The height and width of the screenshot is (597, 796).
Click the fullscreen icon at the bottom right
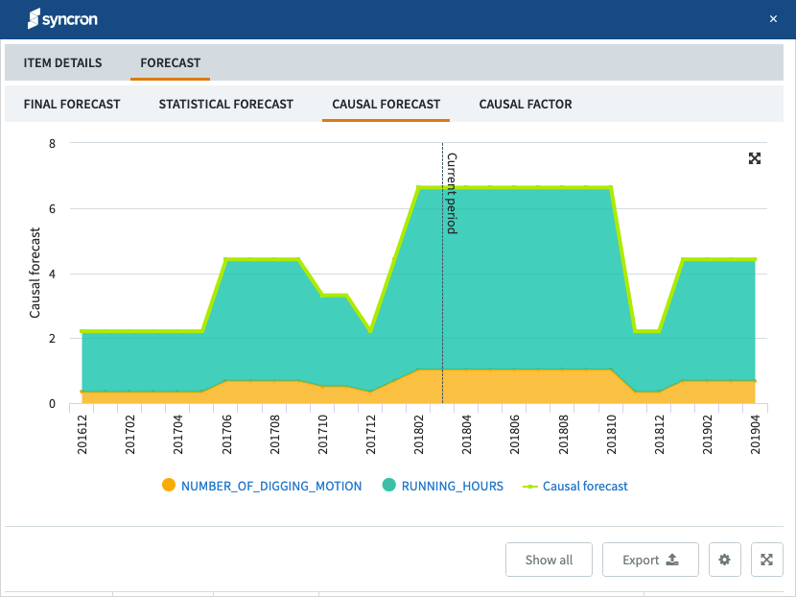[x=766, y=560]
